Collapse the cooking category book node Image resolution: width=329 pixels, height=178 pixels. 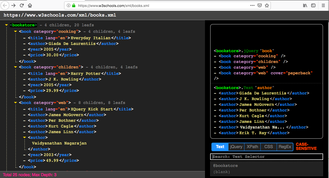15,31
